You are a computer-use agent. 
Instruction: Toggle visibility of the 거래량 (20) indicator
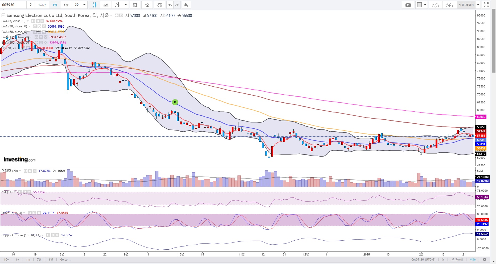click(26, 171)
